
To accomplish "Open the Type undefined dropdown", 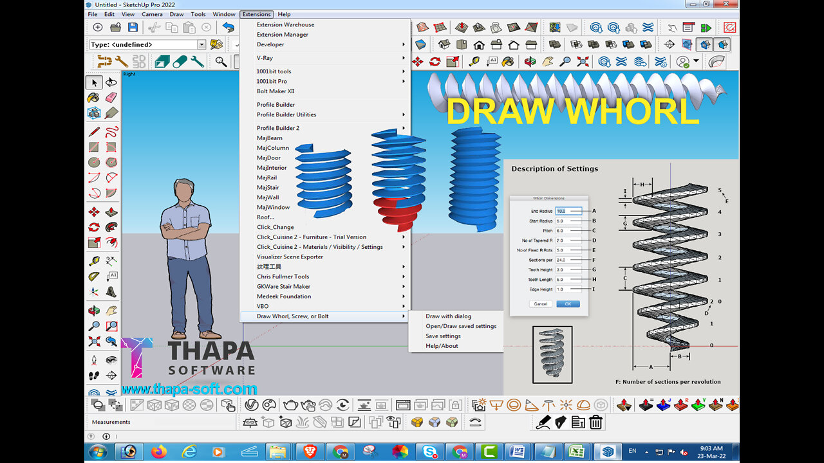I will point(201,44).
